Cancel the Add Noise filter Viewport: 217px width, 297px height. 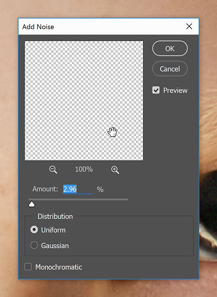[x=170, y=69]
